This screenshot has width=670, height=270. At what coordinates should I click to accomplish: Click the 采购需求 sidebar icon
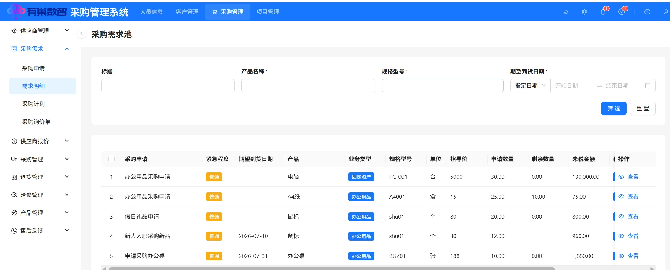(14, 49)
